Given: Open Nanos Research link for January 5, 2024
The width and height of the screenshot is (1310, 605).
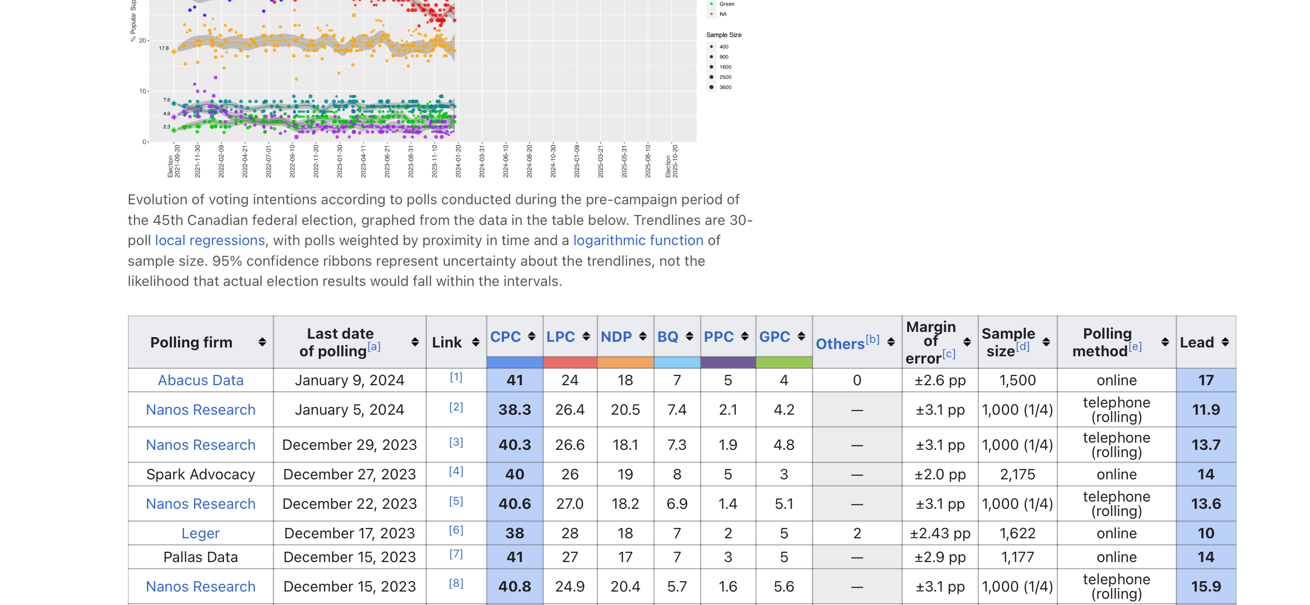Looking at the screenshot, I should tap(201, 410).
